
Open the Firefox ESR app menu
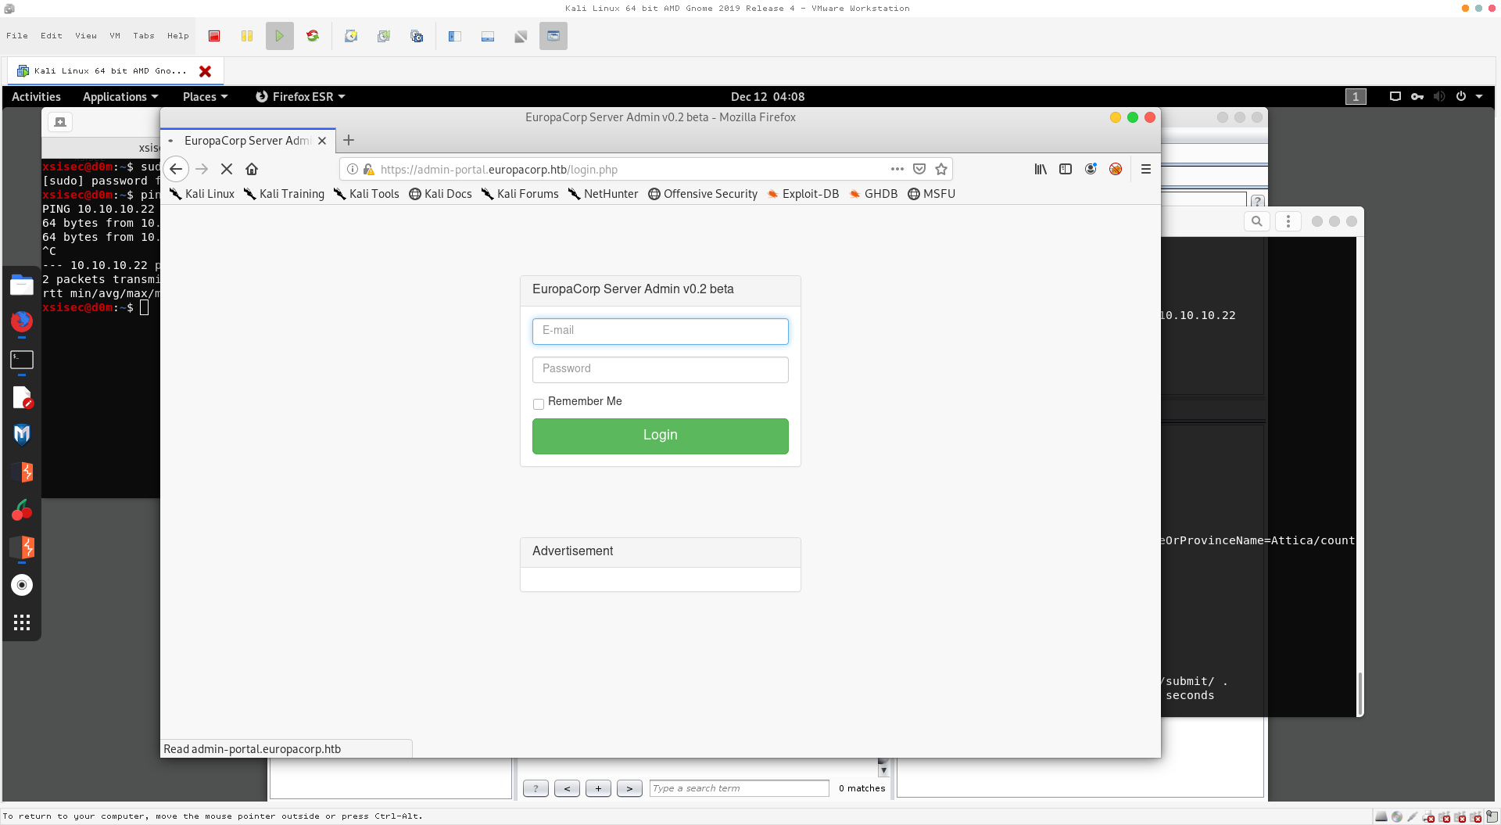[x=300, y=97]
